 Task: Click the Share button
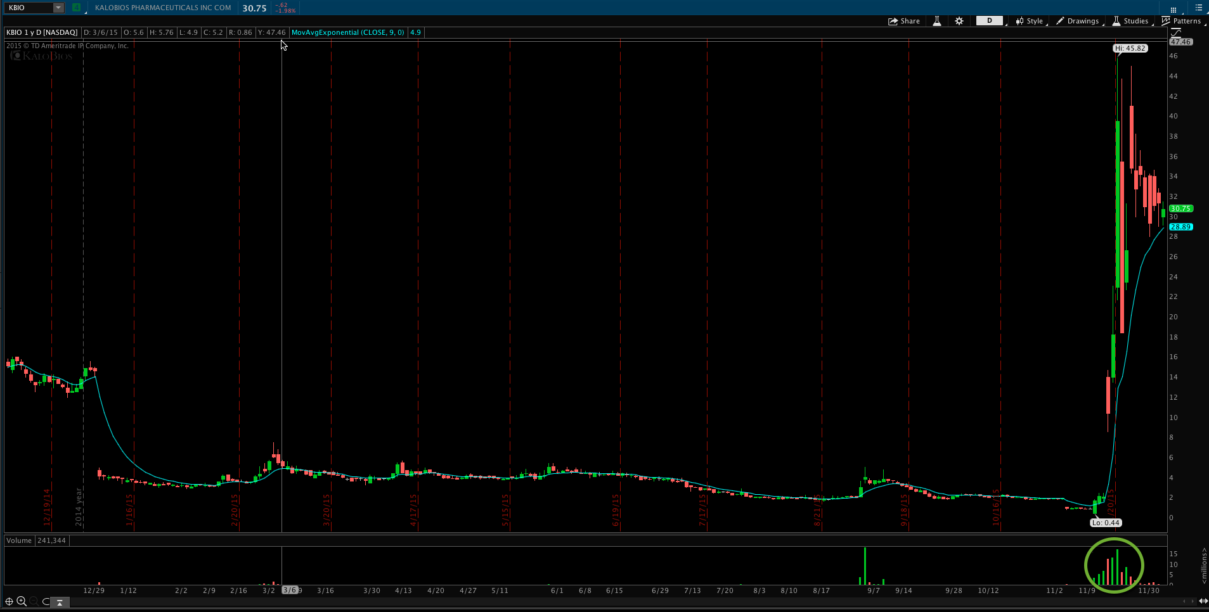tap(904, 21)
